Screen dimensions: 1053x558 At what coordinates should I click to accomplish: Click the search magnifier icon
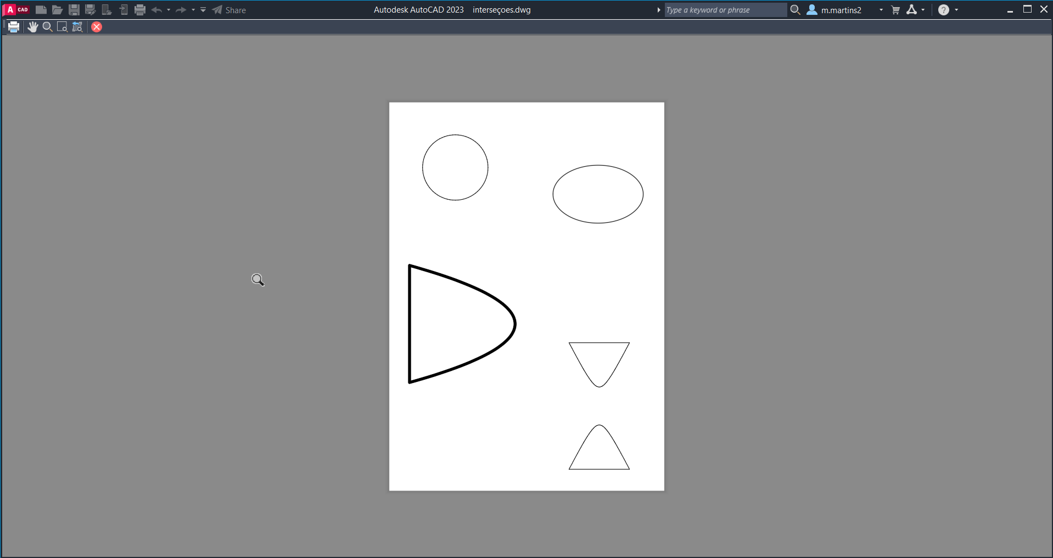pos(795,10)
